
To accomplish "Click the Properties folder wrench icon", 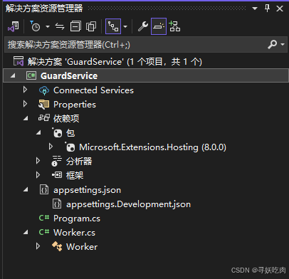I will pyautogui.click(x=43, y=105).
